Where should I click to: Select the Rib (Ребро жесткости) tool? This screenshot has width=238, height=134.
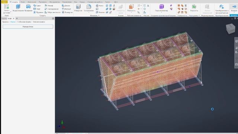point(52,12)
